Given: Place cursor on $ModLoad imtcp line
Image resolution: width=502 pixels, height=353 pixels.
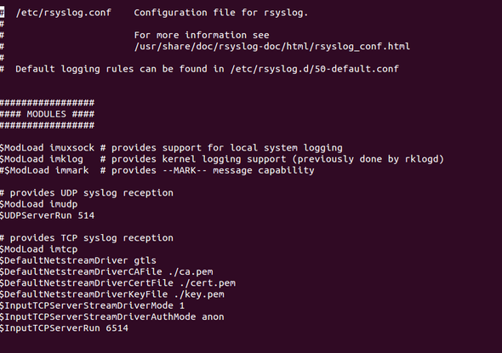Looking at the screenshot, I should [x=39, y=249].
